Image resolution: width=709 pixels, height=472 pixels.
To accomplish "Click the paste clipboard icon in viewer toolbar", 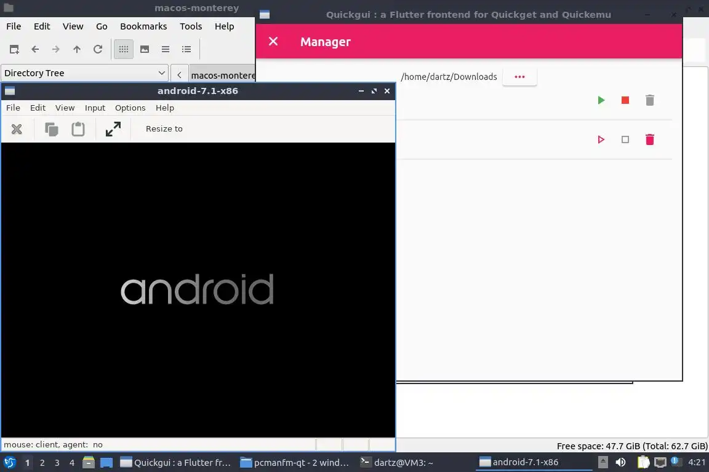I will tap(78, 129).
